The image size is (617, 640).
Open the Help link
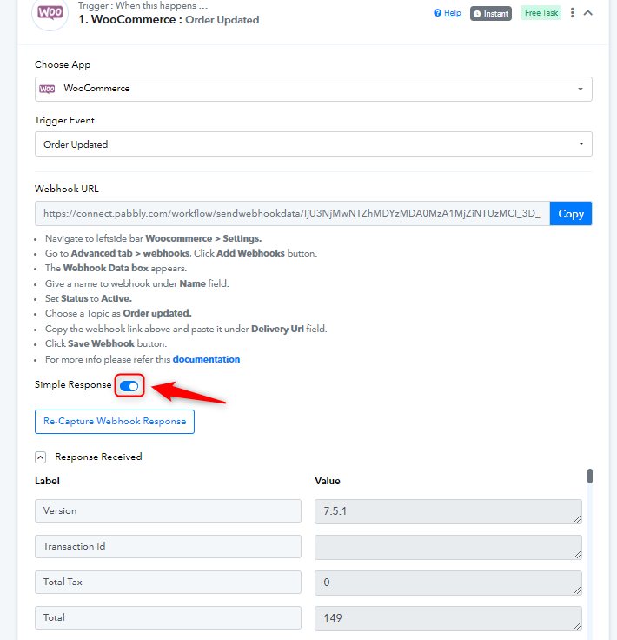pos(452,13)
